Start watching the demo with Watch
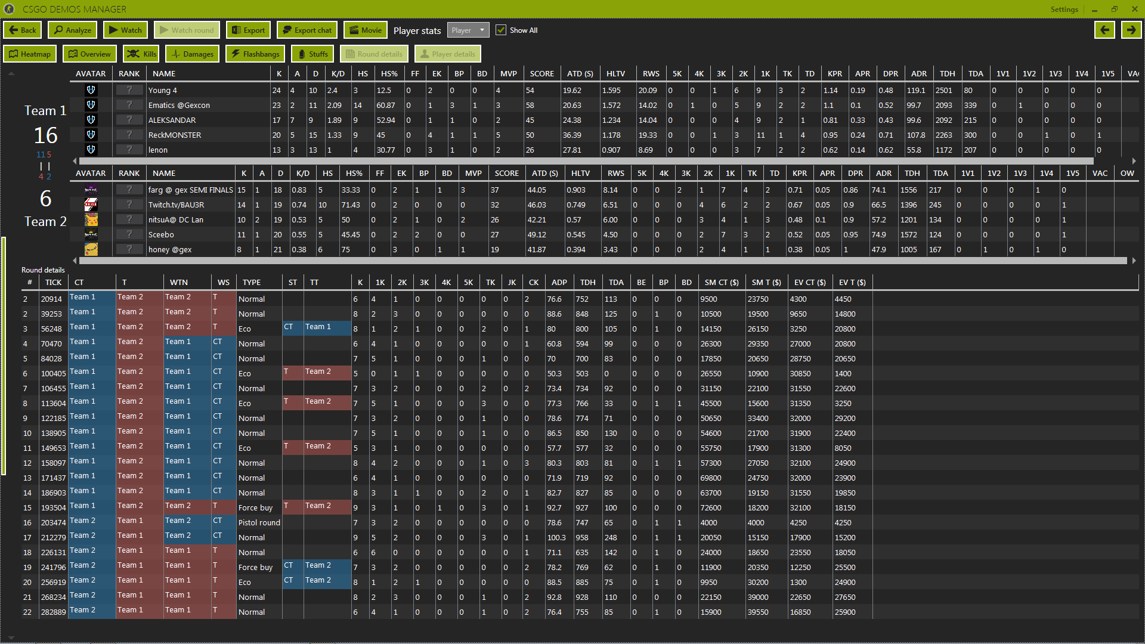The width and height of the screenshot is (1145, 644). coord(126,30)
